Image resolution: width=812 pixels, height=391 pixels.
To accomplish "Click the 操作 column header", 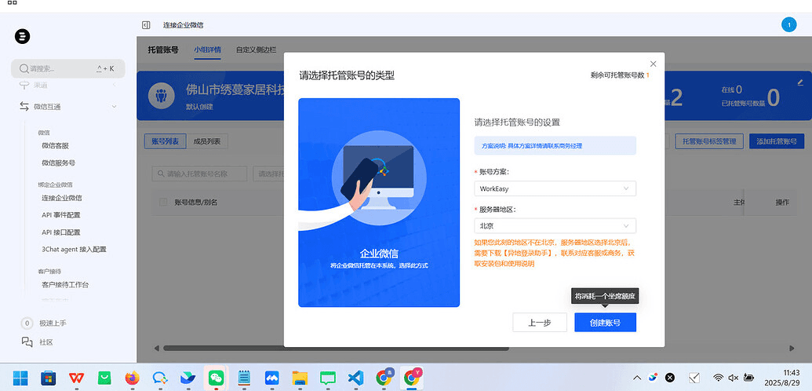I will click(x=782, y=203).
